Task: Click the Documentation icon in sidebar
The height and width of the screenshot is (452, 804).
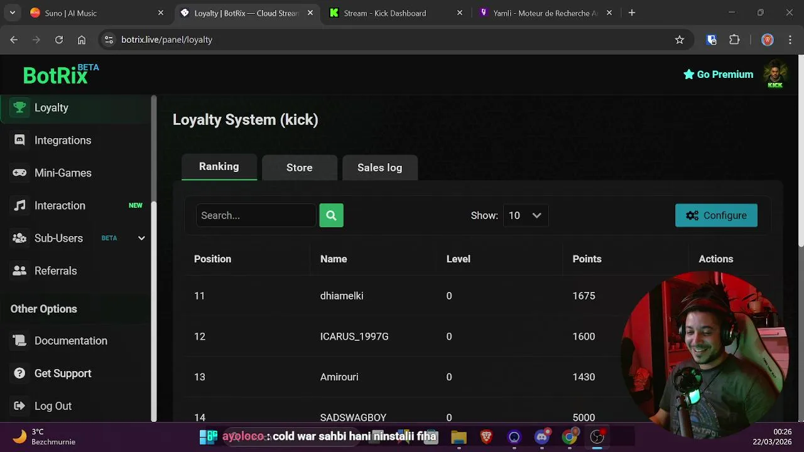Action: point(19,340)
